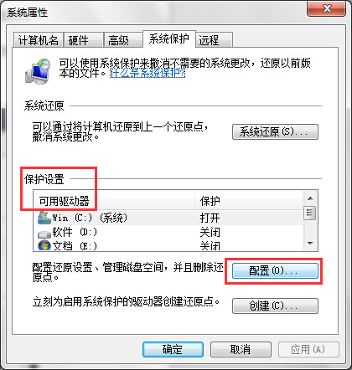The height and width of the screenshot is (370, 352).
Task: Select the 系统保护 tab
Action: tap(169, 39)
